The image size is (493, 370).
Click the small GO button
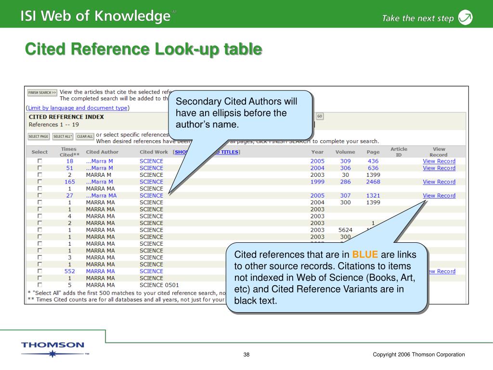pyautogui.click(x=320, y=116)
